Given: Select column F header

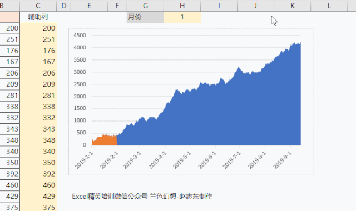Looking at the screenshot, I should click(x=117, y=6).
